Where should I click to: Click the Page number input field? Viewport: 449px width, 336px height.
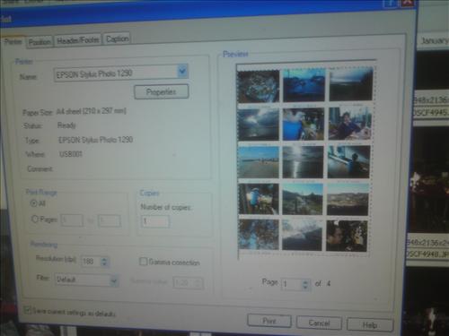pyautogui.click(x=292, y=284)
